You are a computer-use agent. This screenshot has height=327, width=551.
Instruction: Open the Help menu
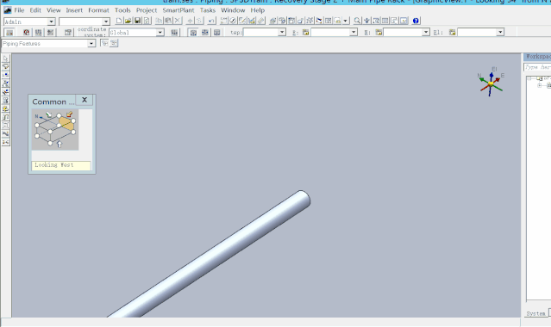(257, 10)
